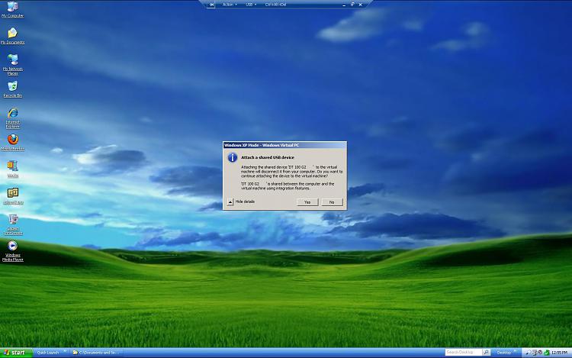Viewport: 572px width, 358px height.
Task: Expand Quick Launch toolbar chevron
Action: [65, 351]
